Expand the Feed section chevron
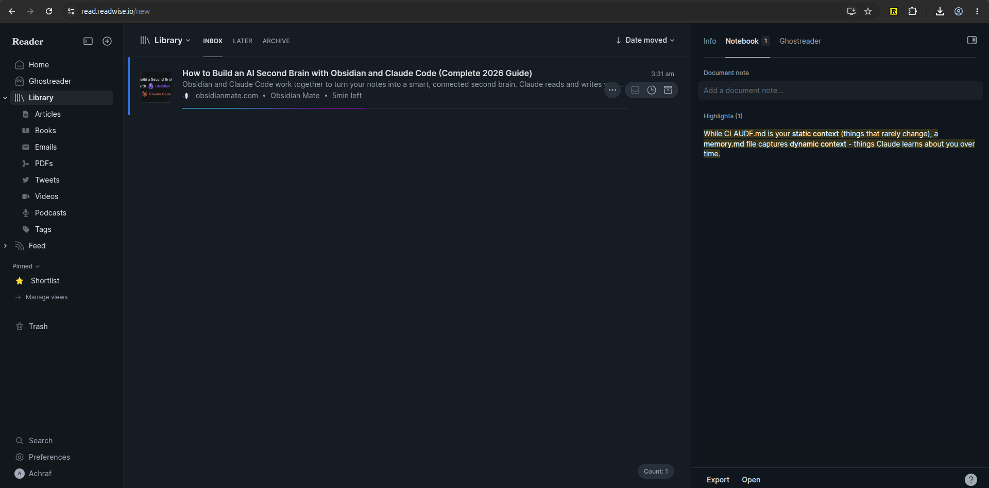Viewport: 989px width, 488px height. point(5,246)
